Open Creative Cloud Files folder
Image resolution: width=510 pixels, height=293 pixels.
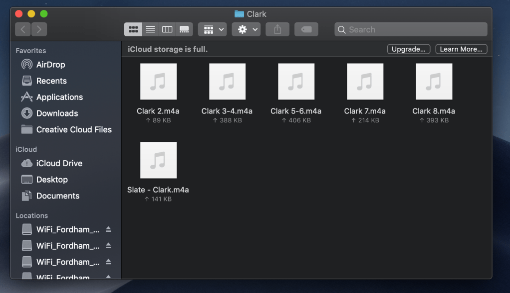pos(73,129)
